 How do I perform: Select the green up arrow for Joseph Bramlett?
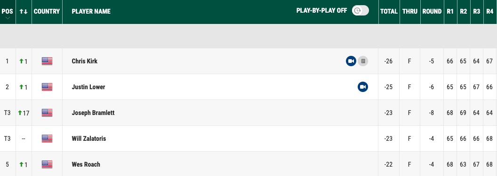20,113
